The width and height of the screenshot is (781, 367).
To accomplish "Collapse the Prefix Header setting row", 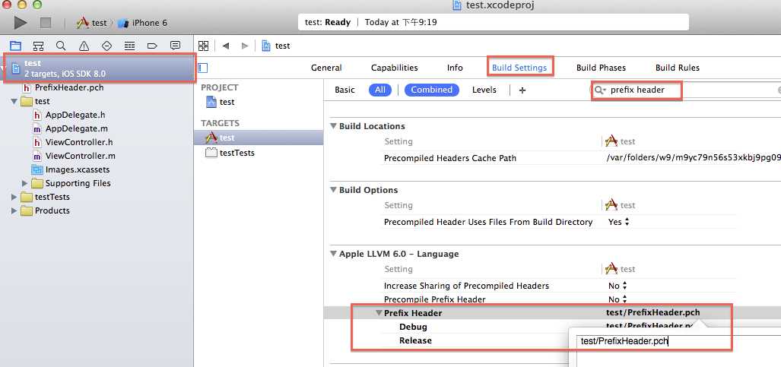I will click(379, 313).
